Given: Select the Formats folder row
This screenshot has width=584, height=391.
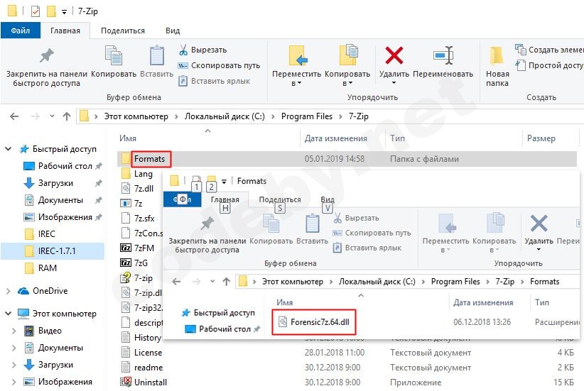Looking at the screenshot, I should coord(347,159).
